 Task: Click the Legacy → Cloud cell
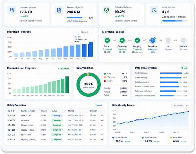coord(28,130)
